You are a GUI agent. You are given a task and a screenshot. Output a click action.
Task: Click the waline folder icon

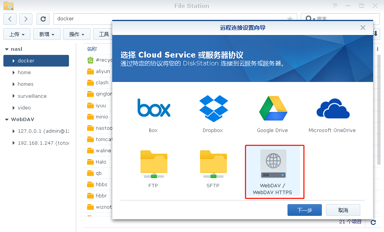90,150
